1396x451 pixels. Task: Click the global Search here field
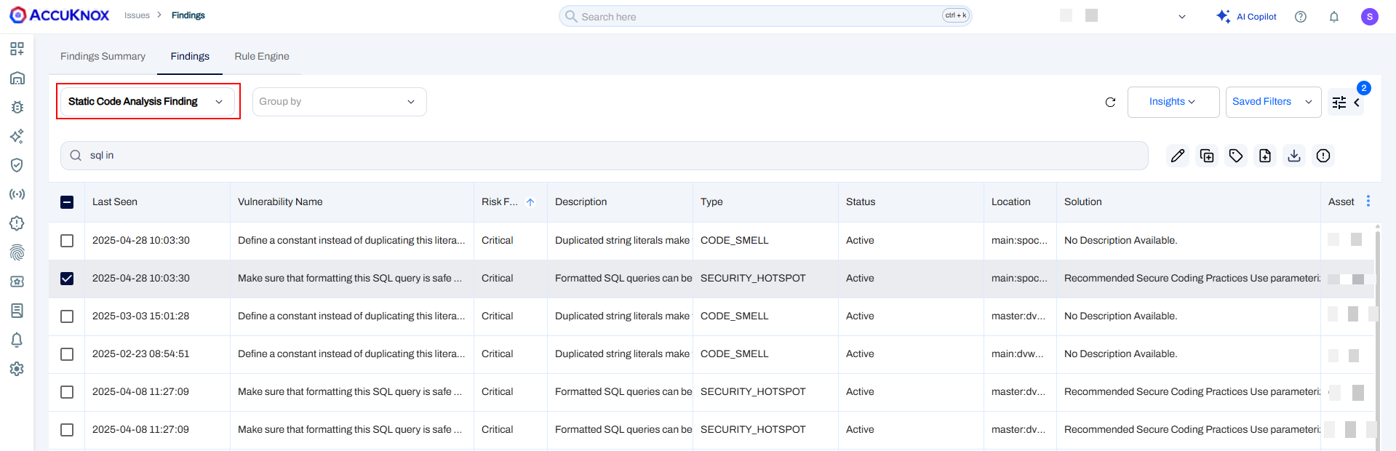point(765,16)
